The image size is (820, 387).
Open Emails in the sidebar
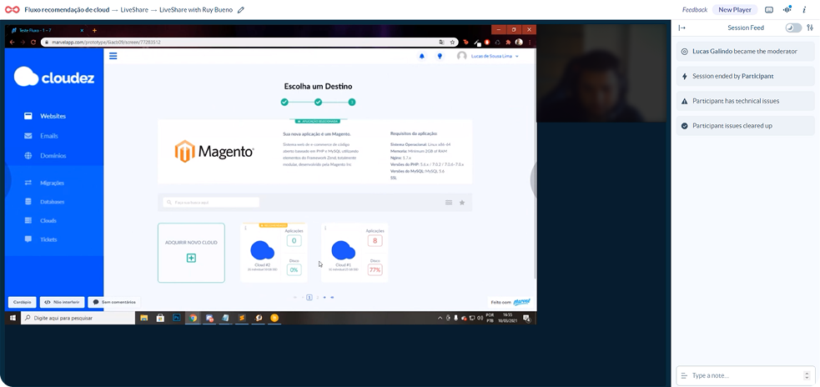pos(41,136)
